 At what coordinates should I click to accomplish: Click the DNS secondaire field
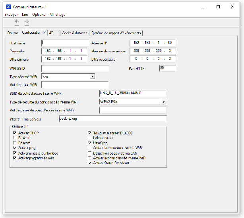click(153, 59)
